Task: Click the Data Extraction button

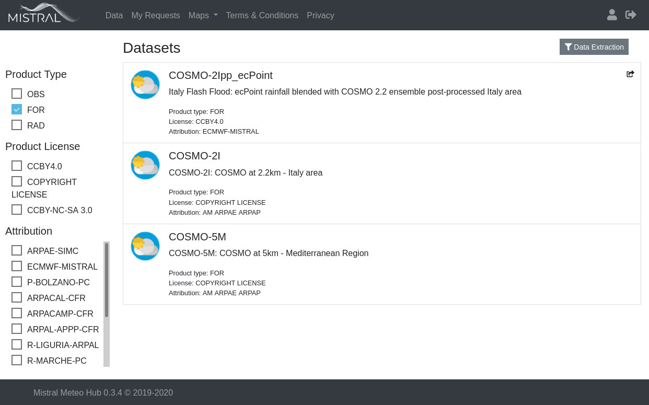Action: [x=594, y=47]
